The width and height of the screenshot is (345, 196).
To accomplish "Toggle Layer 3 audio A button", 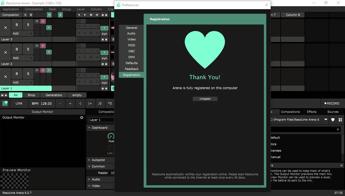I will 43,21.
